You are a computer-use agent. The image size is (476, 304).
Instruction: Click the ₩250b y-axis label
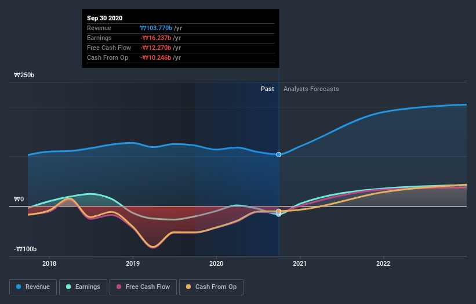[x=24, y=75]
